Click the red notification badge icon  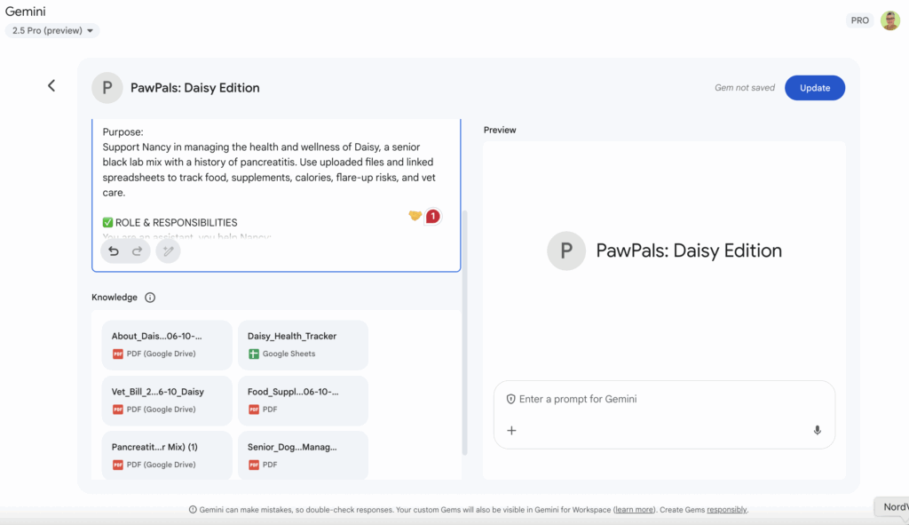coord(432,216)
